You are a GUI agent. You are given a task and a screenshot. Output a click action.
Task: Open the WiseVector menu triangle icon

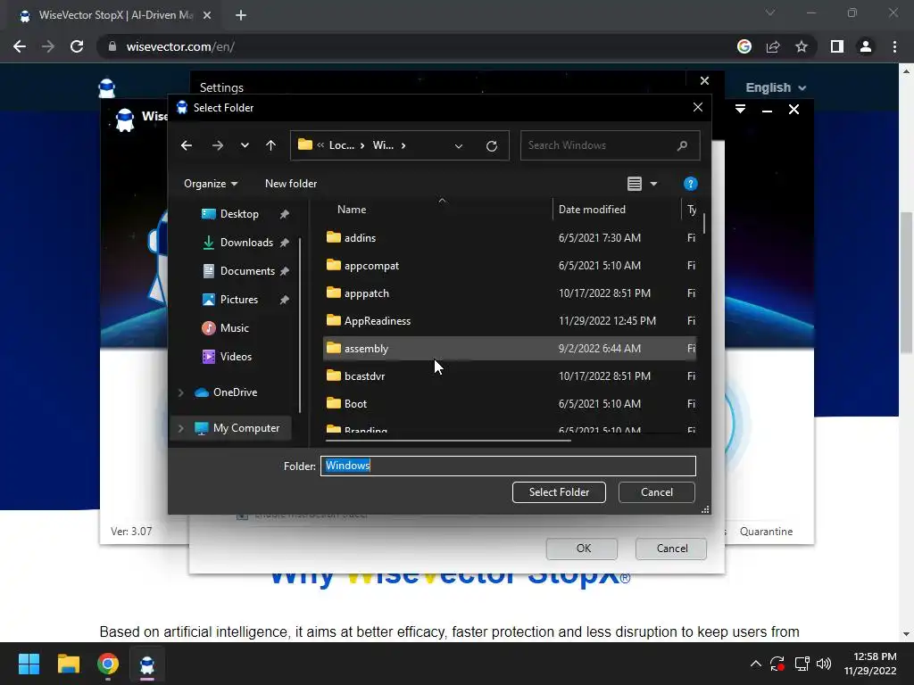(740, 110)
